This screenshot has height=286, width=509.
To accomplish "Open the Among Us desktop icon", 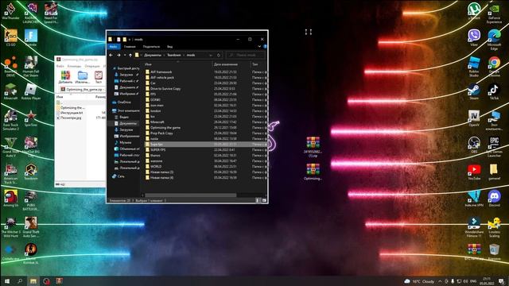I will coord(10,199).
